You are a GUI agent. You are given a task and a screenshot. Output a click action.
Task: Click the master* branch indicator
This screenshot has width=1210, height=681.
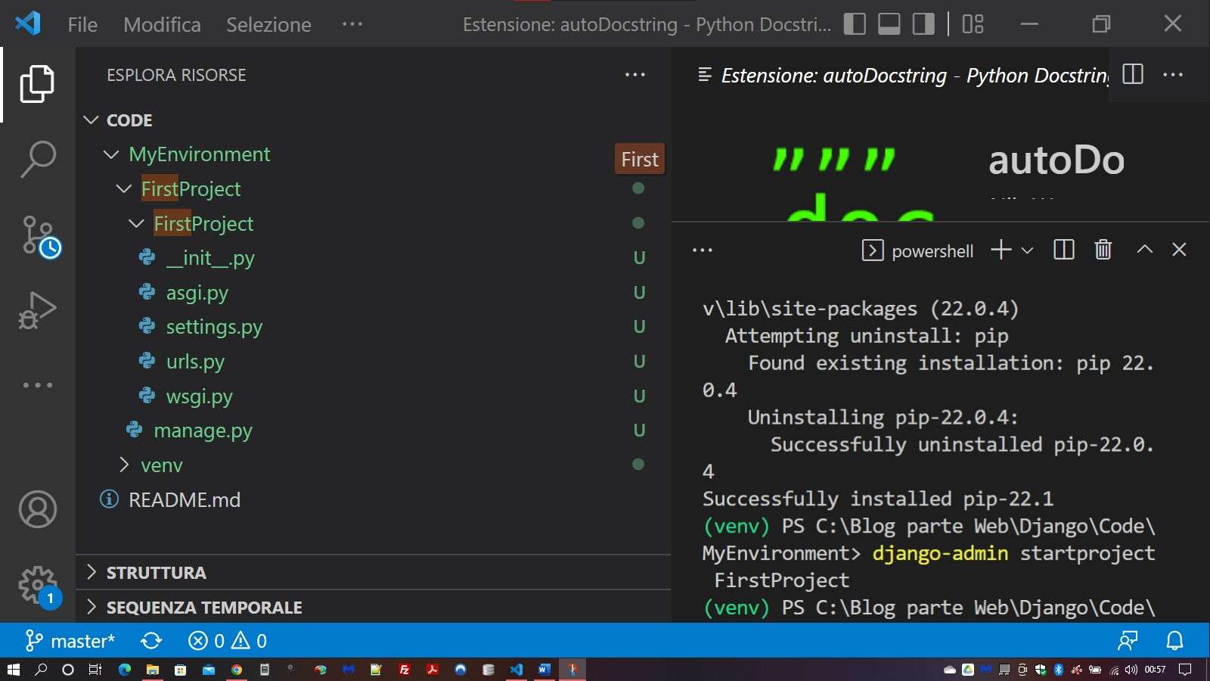click(70, 641)
